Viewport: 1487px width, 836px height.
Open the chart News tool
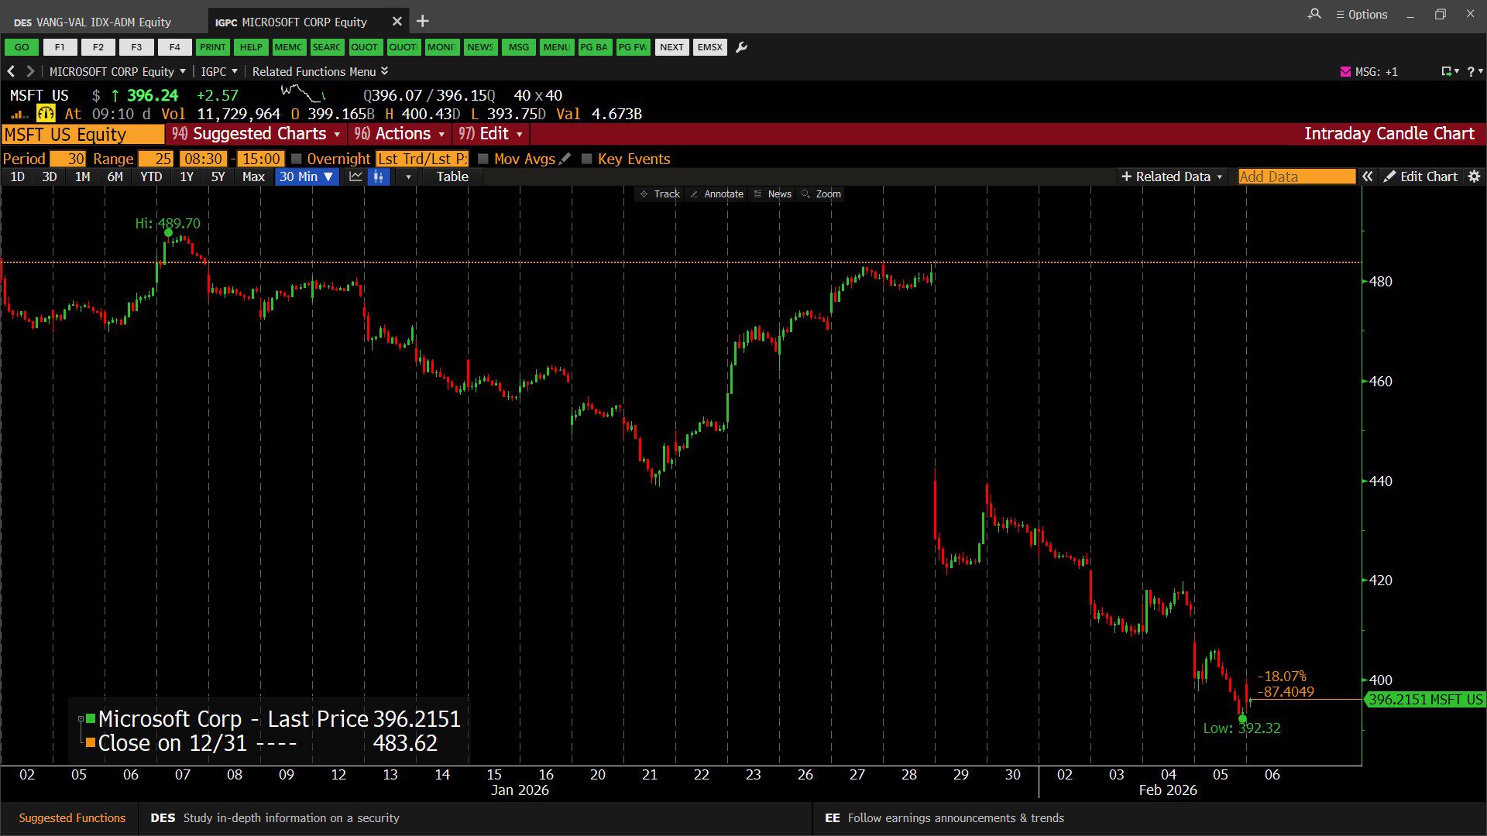pos(773,194)
